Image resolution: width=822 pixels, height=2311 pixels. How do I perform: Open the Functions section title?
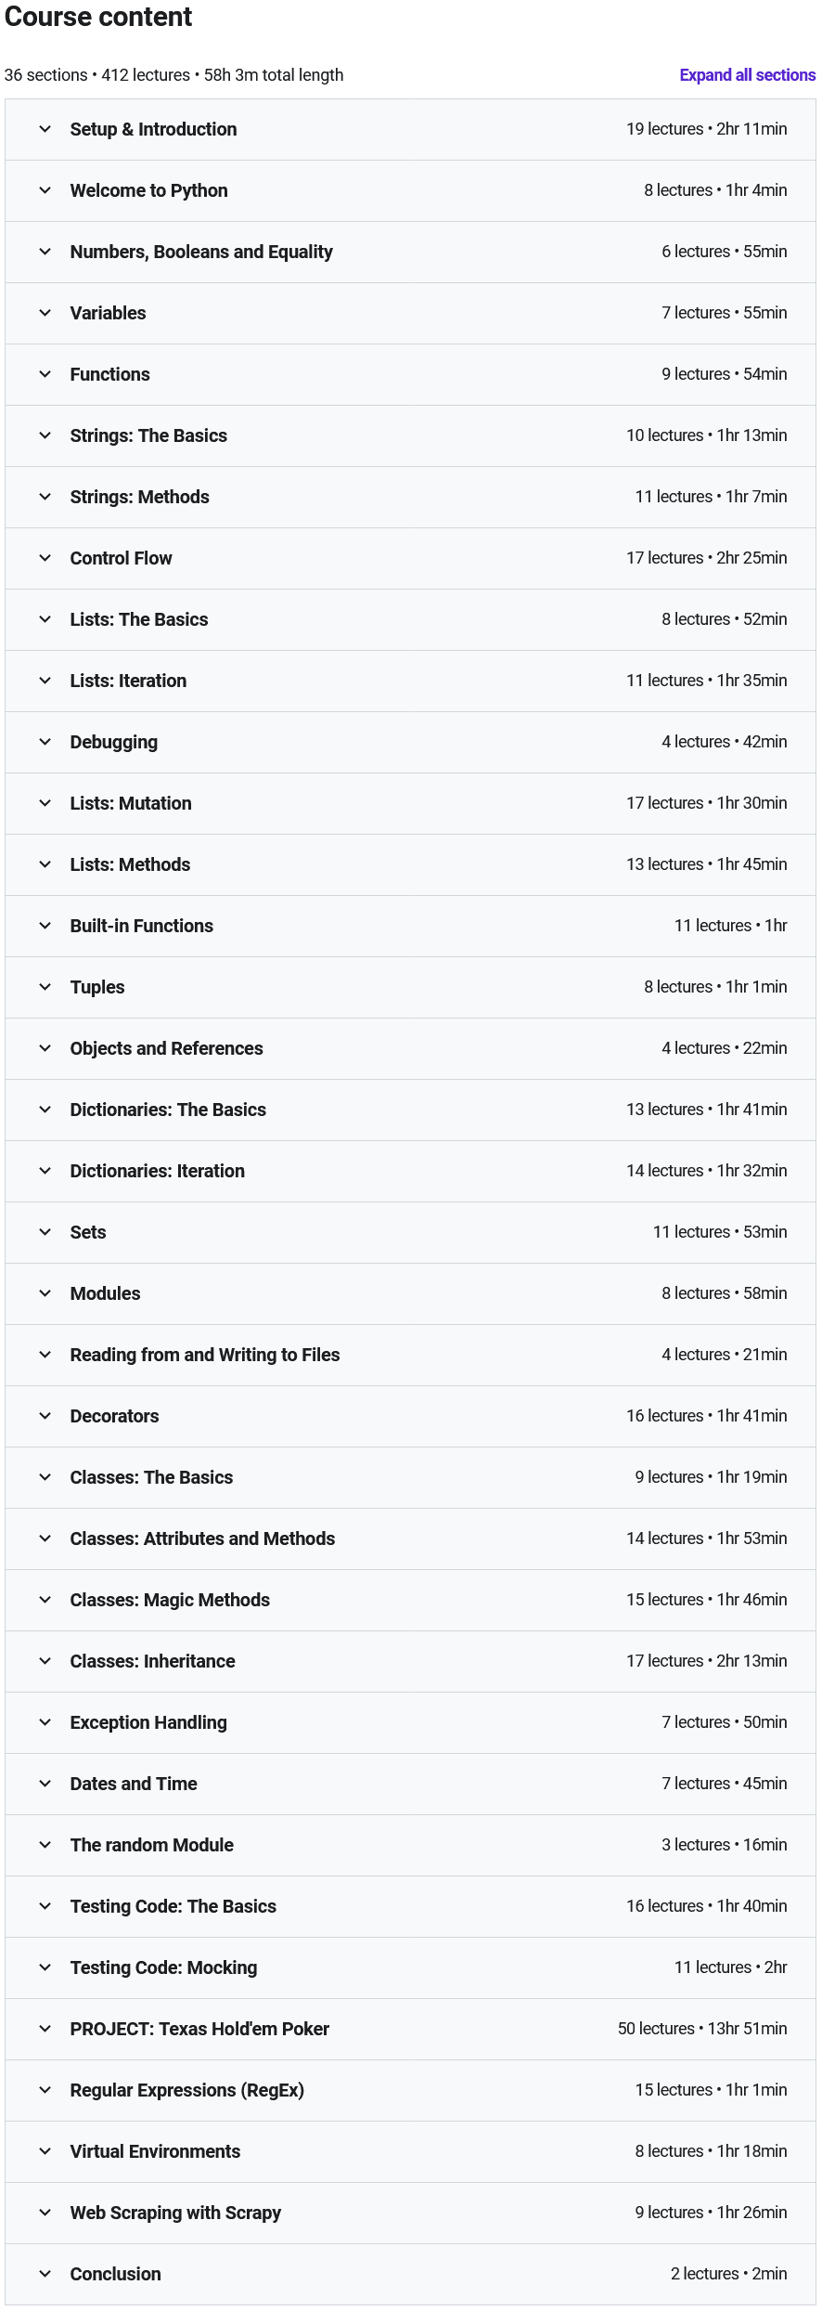point(109,374)
